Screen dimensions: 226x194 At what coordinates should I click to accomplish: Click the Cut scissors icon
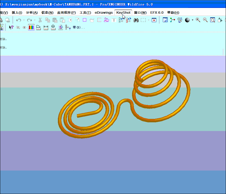[40, 20]
